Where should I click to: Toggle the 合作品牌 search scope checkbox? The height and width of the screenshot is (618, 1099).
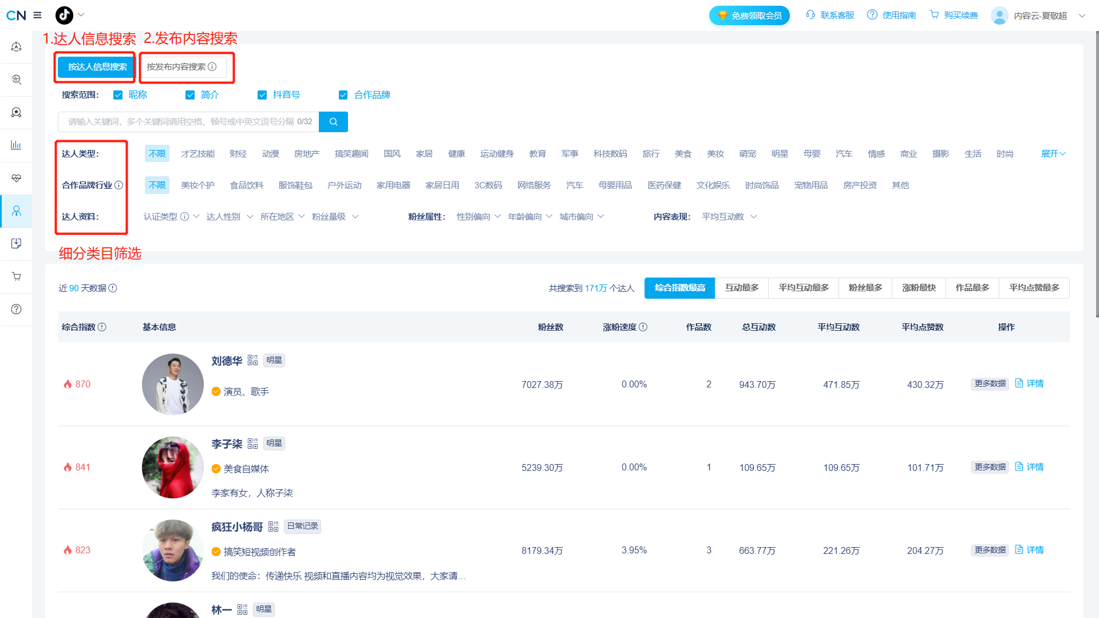pyautogui.click(x=343, y=95)
